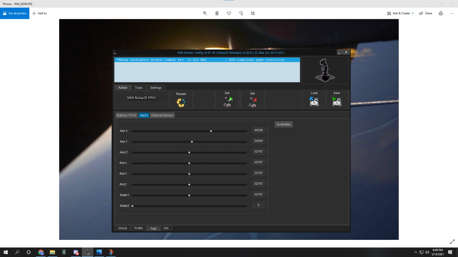Open the See more ellipsis menu
Viewport: 458px width, 257px height.
coord(452,13)
